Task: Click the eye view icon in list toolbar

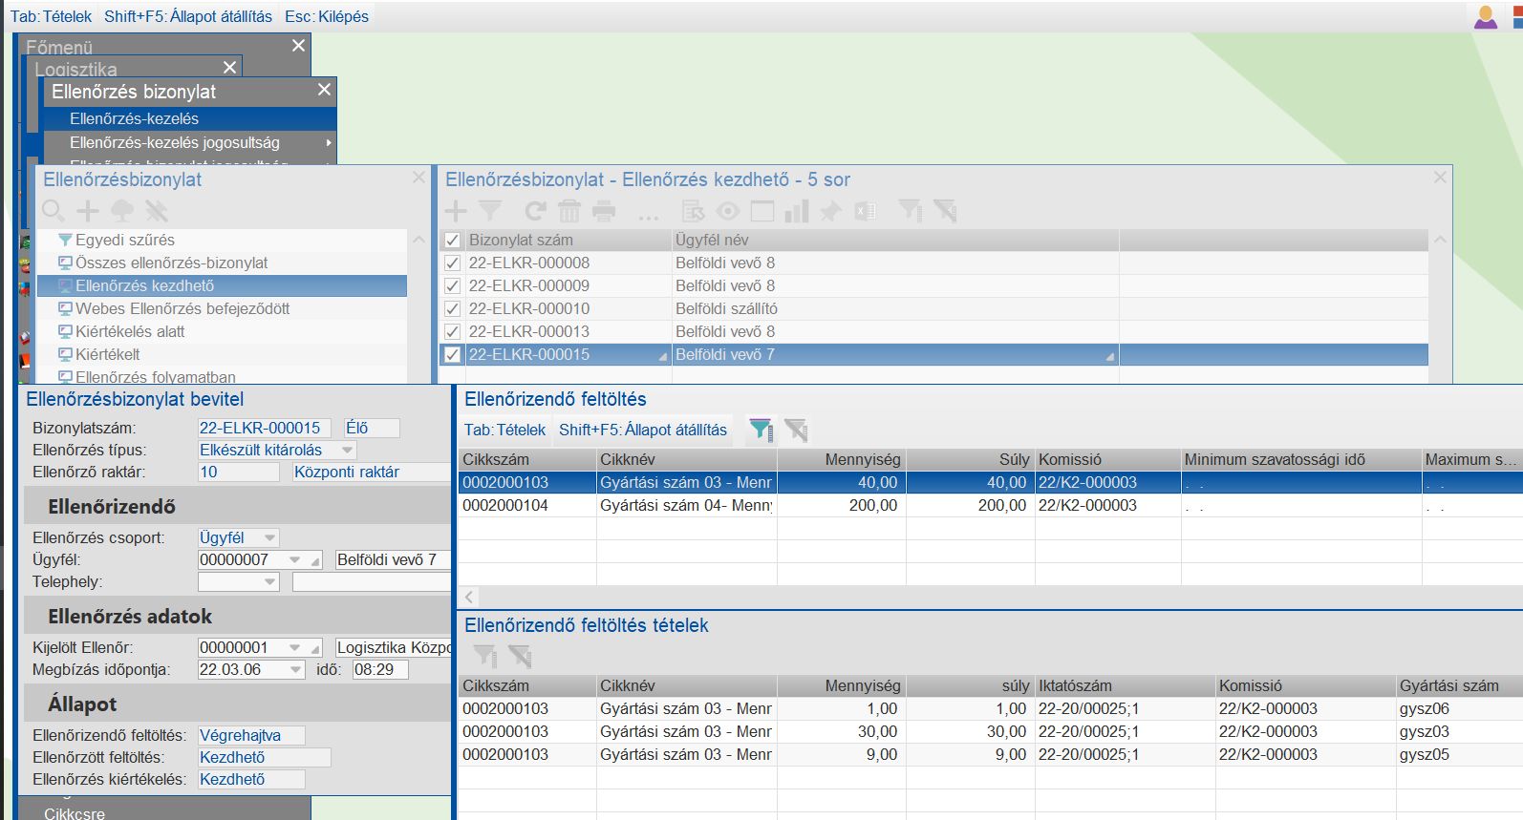Action: (728, 211)
